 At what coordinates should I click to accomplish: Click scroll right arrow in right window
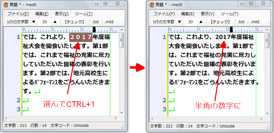pyautogui.click(x=262, y=119)
